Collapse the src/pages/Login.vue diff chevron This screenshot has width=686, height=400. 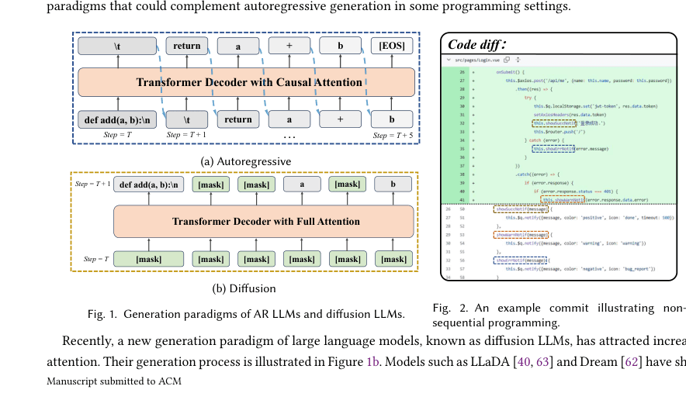[x=449, y=60]
